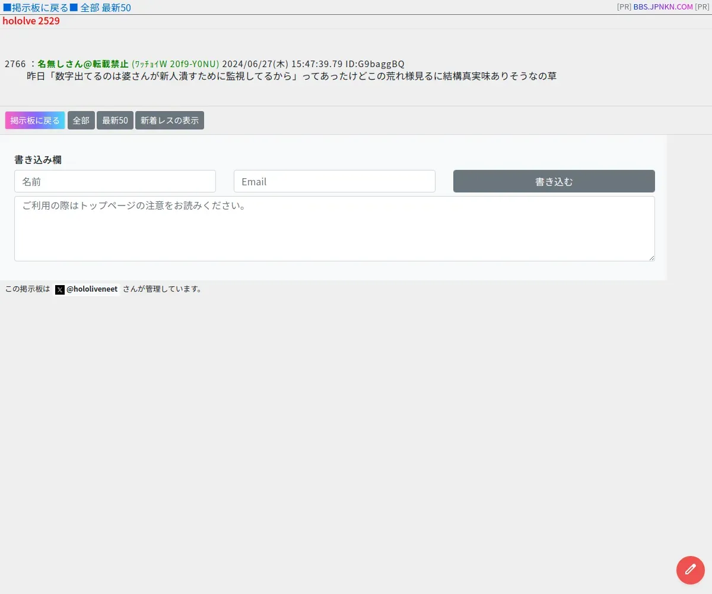
Task: Open the top '全部' link
Action: pyautogui.click(x=90, y=8)
